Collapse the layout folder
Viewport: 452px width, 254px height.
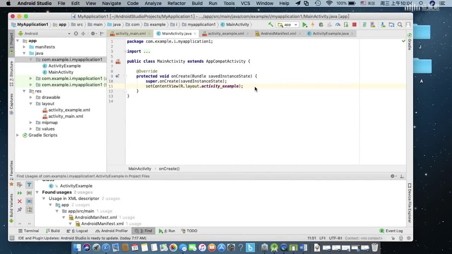(31, 104)
